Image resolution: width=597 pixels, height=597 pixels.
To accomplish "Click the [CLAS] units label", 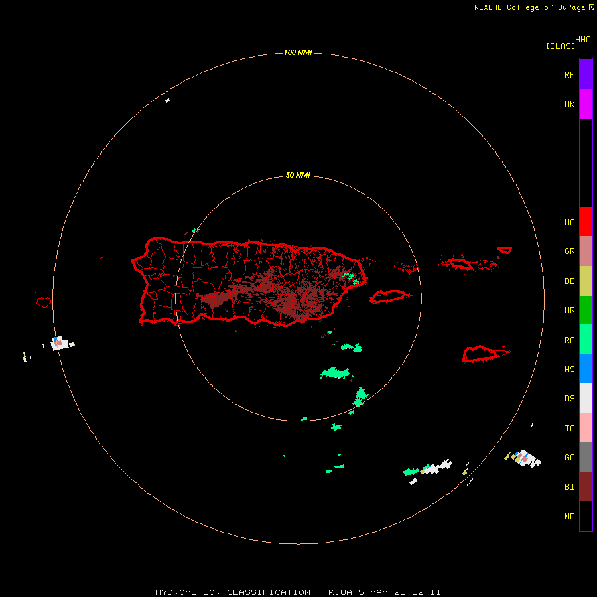I will tap(560, 46).
